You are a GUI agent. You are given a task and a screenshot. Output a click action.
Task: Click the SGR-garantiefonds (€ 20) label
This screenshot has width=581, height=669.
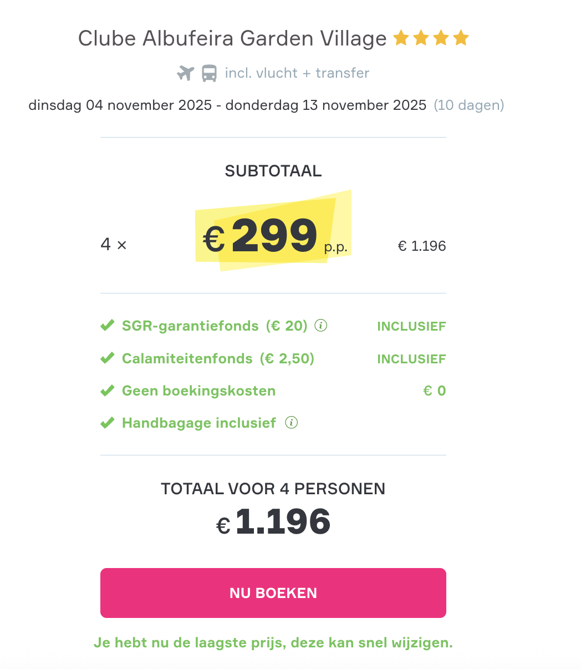click(215, 326)
